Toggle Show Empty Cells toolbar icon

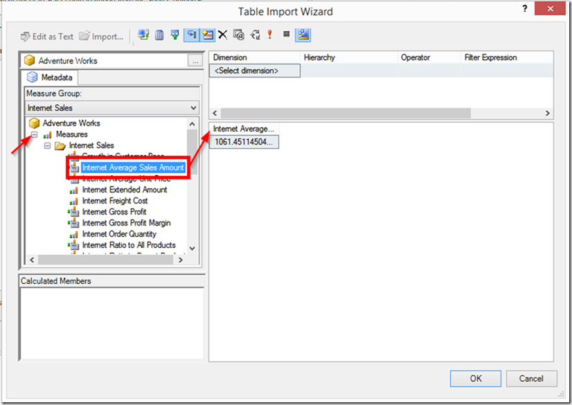[175, 35]
